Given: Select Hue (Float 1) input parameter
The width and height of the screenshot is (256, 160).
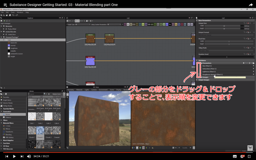Looking at the screenshot, I should (207, 66).
